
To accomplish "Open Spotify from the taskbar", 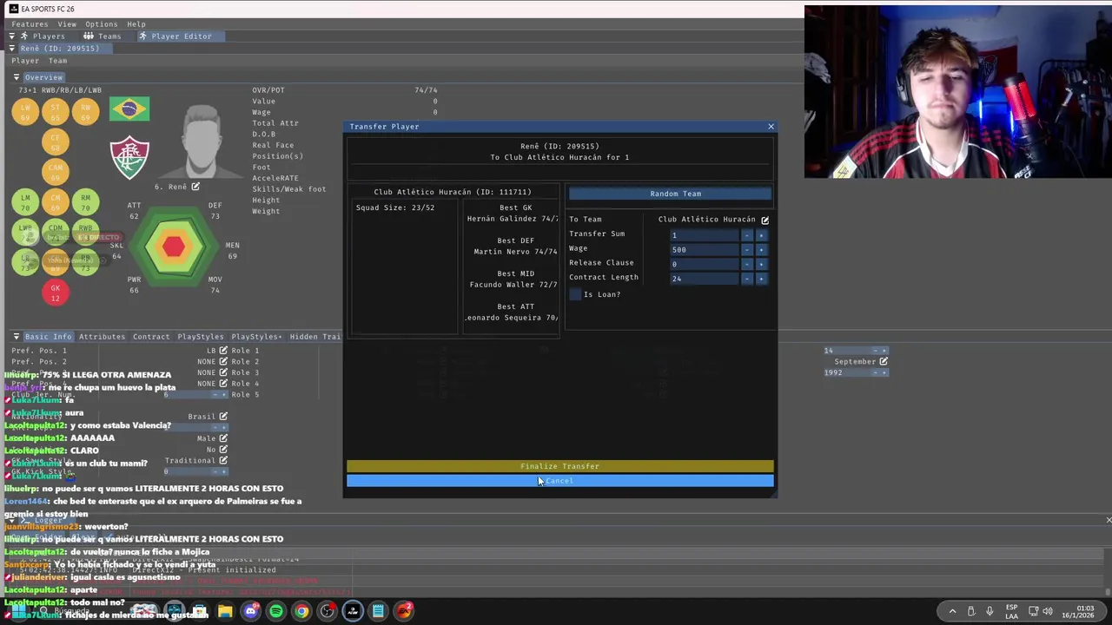I will 276,611.
